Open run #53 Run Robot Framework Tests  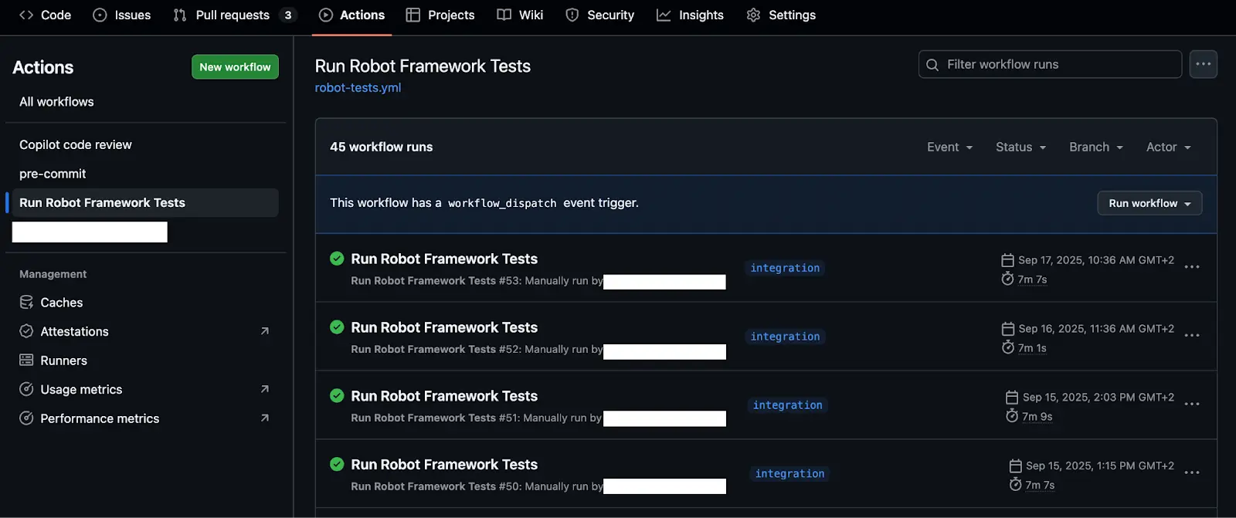[444, 259]
